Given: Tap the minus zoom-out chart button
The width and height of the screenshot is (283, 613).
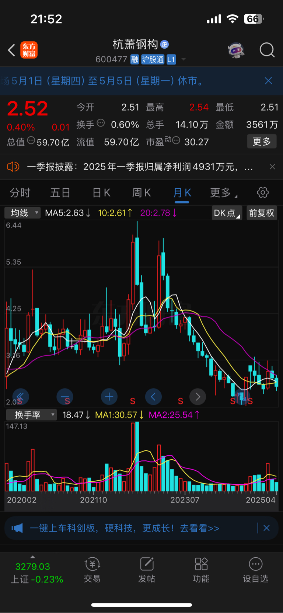Looking at the screenshot, I should click(x=65, y=397).
